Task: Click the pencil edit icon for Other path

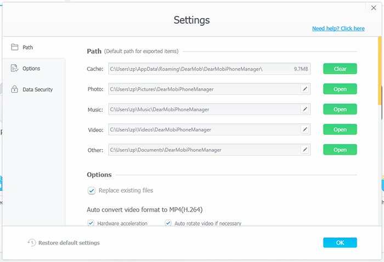Action: (x=305, y=150)
